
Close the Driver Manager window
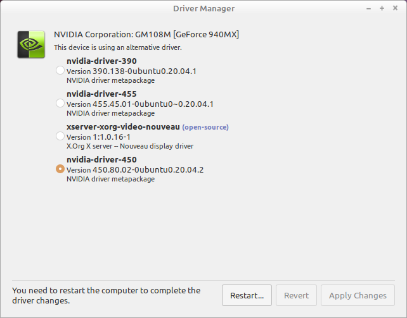(395, 8)
